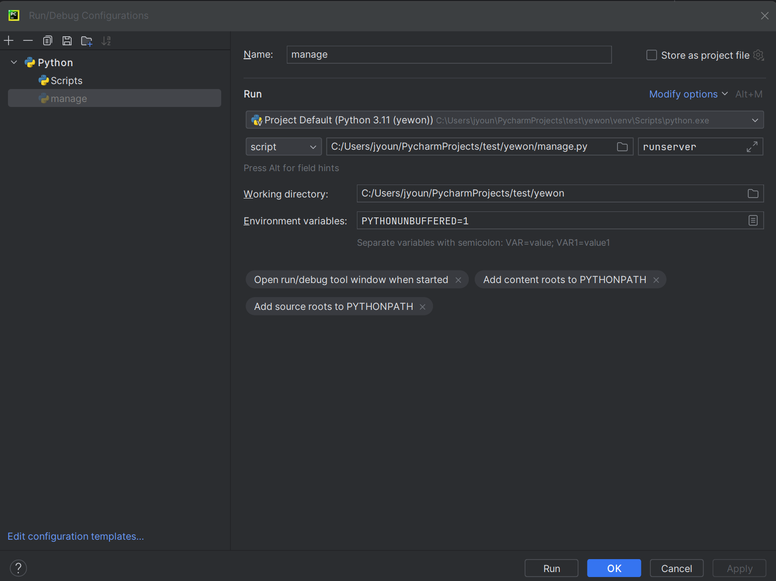Screen dimensions: 776x581
Task: Open the Modify options menu
Action: pyautogui.click(x=688, y=94)
